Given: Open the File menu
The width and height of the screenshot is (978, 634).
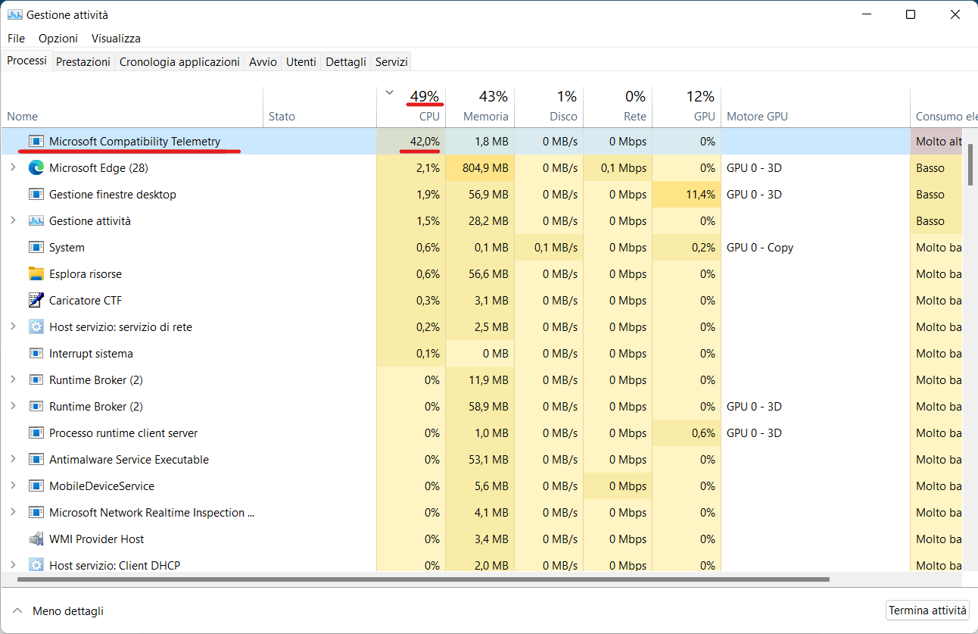Looking at the screenshot, I should coord(16,38).
